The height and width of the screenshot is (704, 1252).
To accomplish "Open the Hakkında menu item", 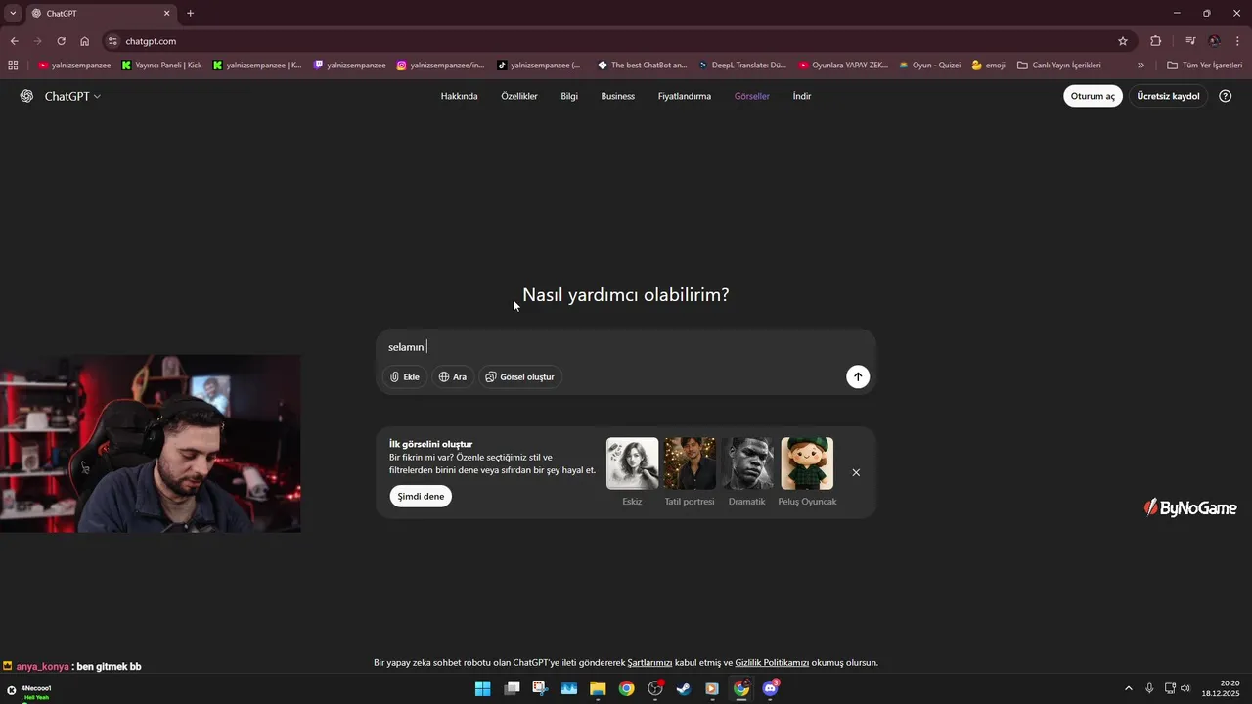I will point(460,96).
